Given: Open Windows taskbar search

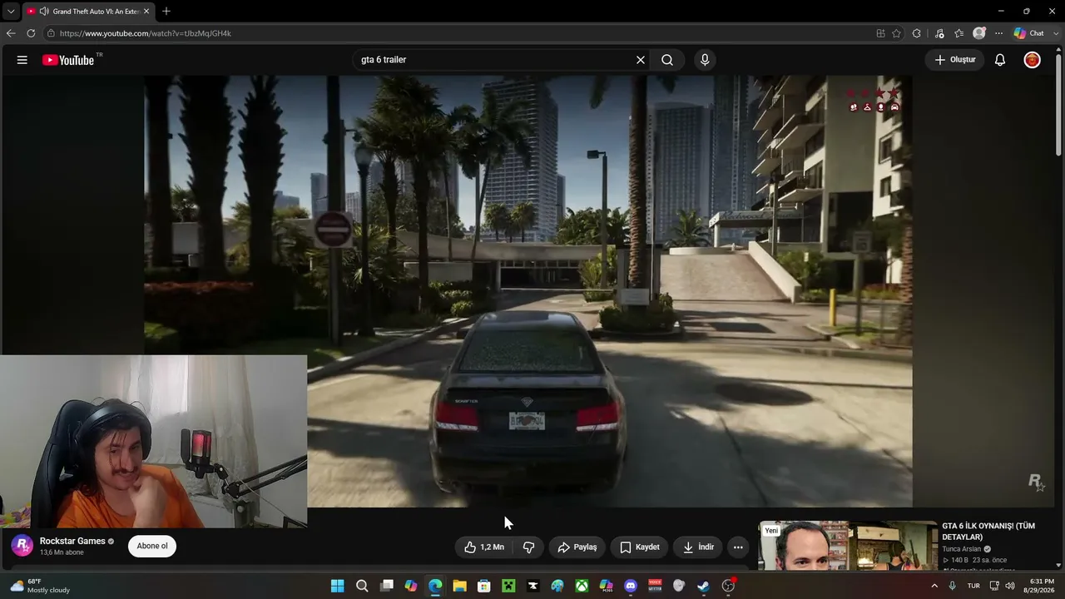Looking at the screenshot, I should [362, 586].
